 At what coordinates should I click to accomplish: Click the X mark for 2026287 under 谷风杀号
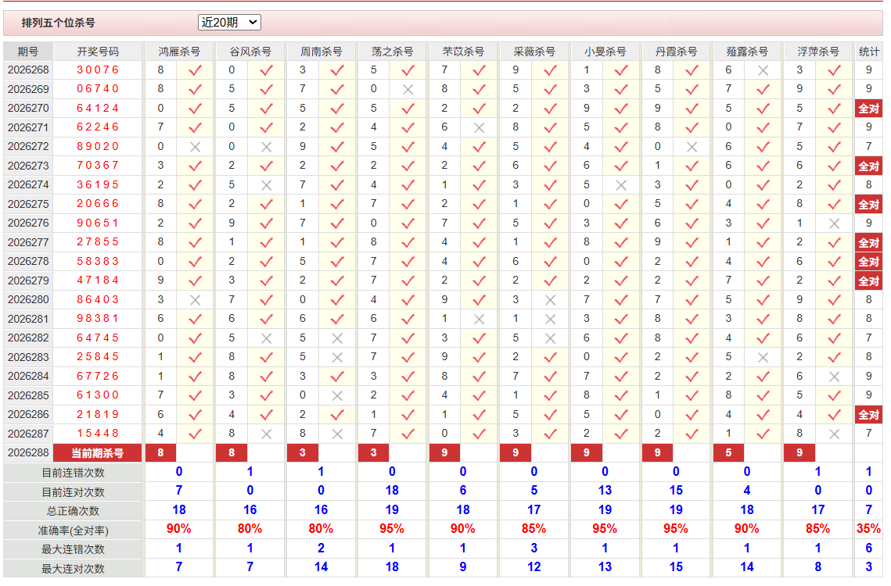tap(266, 434)
